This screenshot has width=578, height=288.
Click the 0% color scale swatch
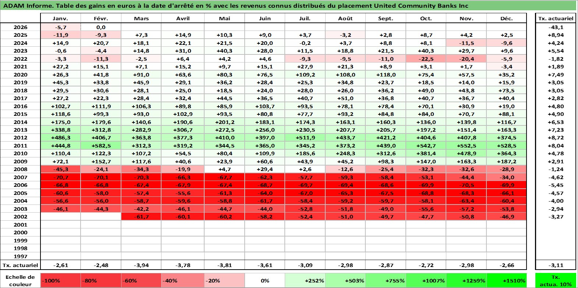(x=265, y=280)
